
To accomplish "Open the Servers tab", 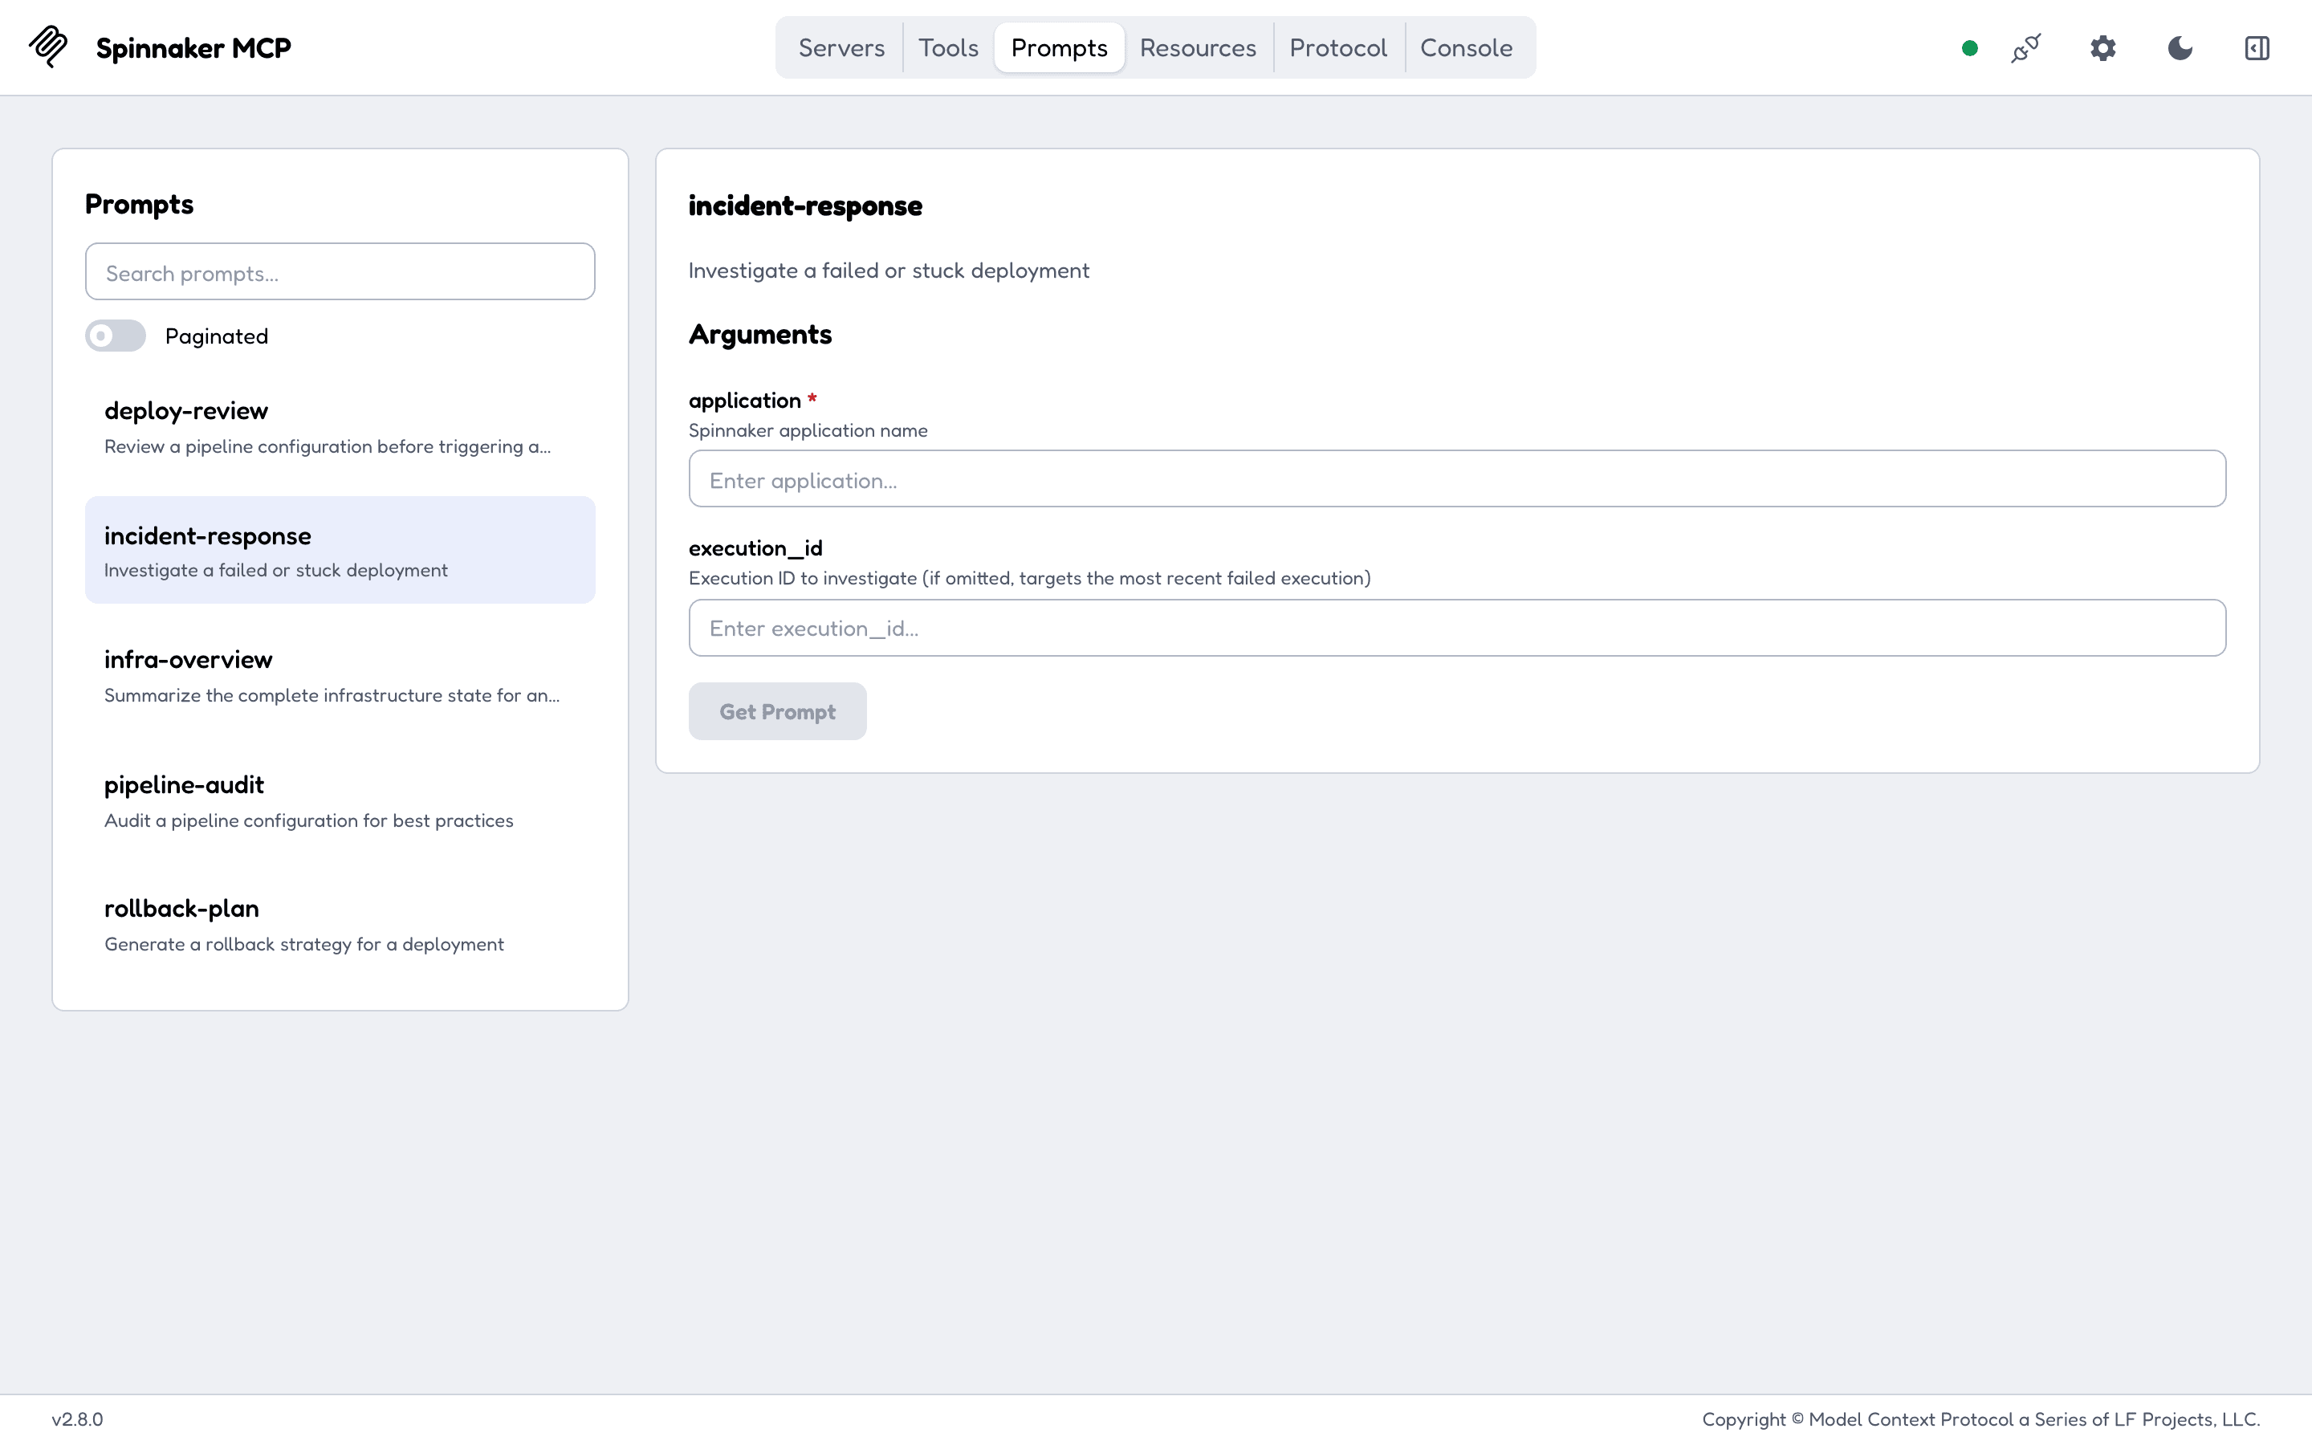I will pos(841,48).
